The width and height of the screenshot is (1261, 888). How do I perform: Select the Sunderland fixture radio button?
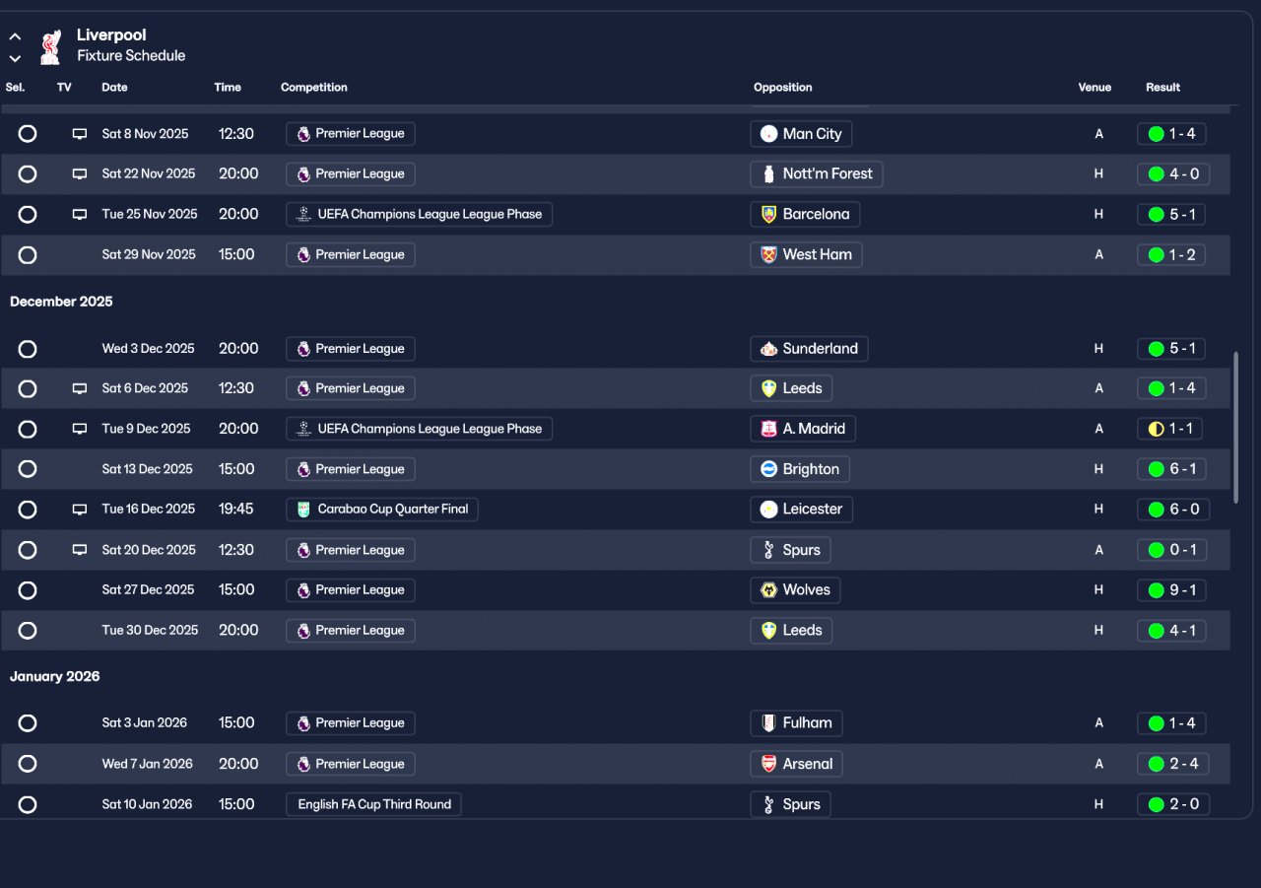coord(28,349)
